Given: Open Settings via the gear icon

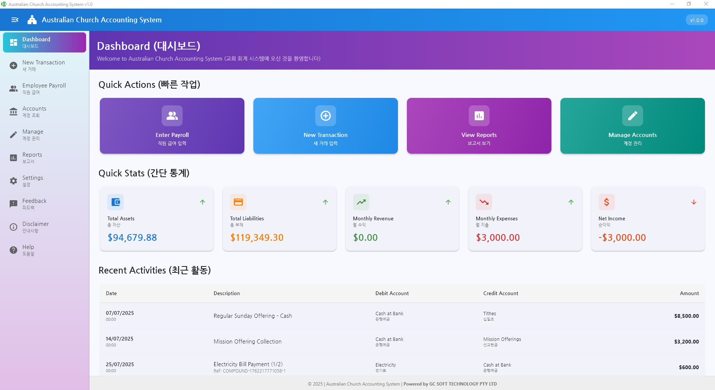Looking at the screenshot, I should (13, 181).
